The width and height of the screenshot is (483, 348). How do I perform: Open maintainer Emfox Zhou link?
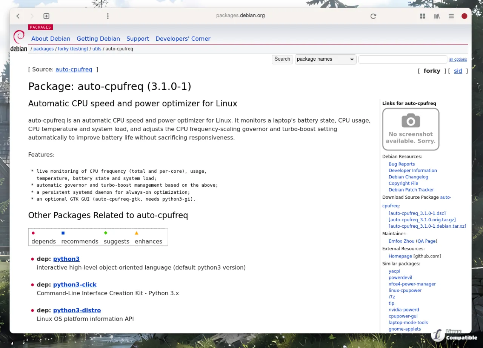(401, 241)
